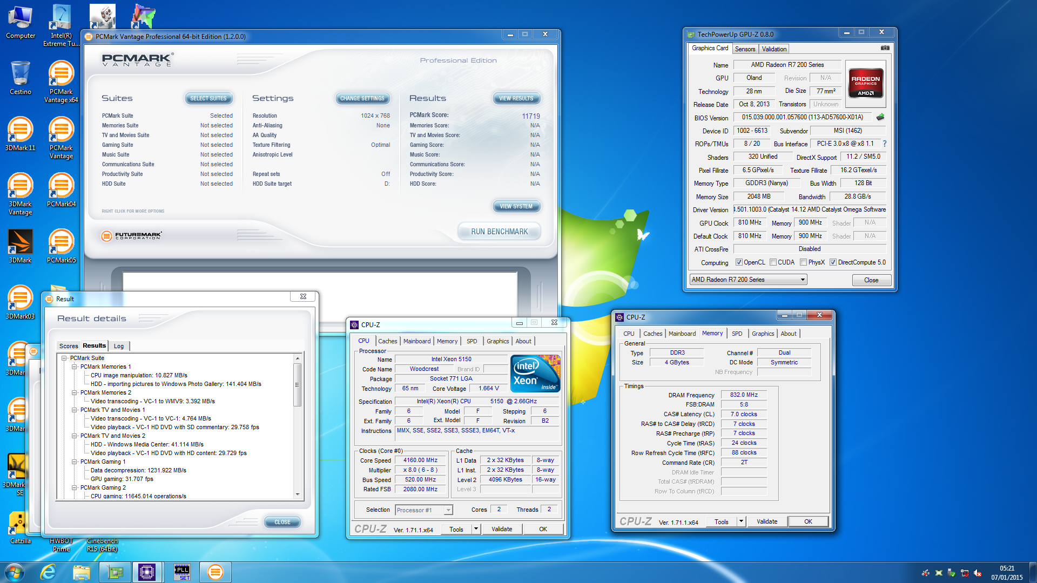Open the Computer desktop icon
The image size is (1037, 583).
[21, 22]
